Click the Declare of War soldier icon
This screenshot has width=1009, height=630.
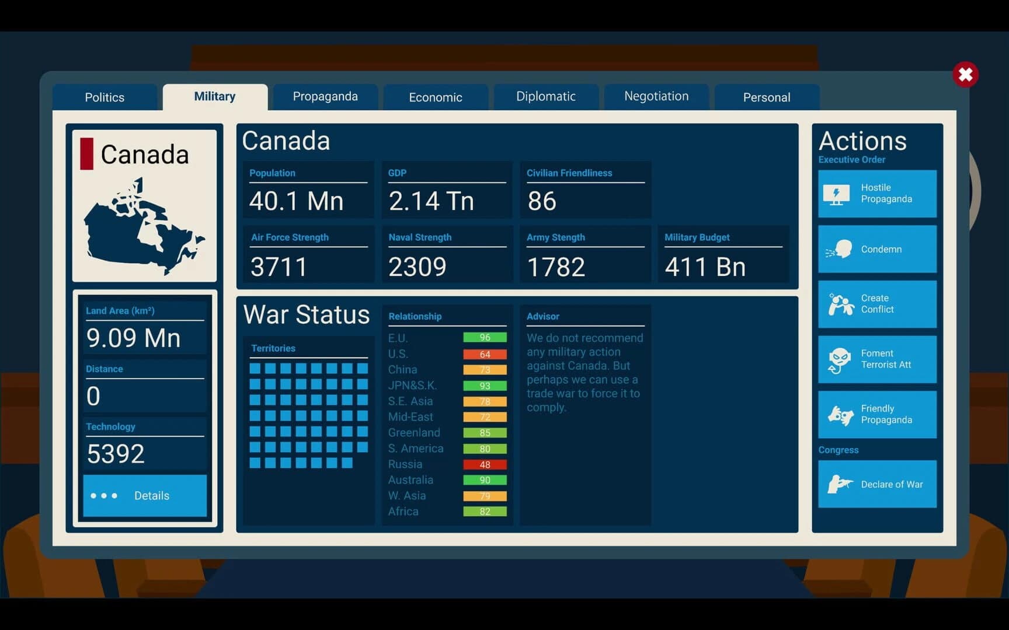(840, 484)
